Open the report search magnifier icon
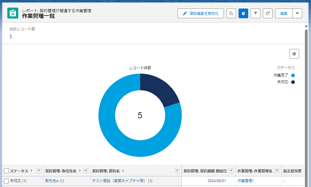The height and width of the screenshot is (187, 311). [x=231, y=13]
